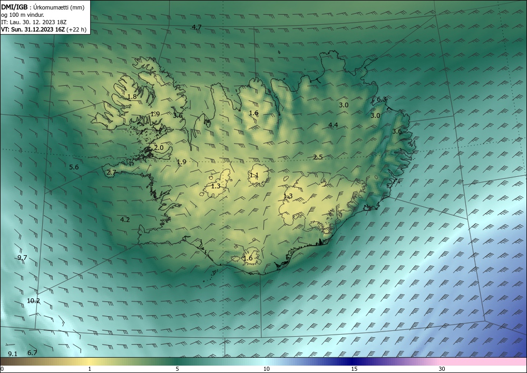Click the 0 tick label on the colour scale
Screen dimensions: 527x373
click(2, 369)
